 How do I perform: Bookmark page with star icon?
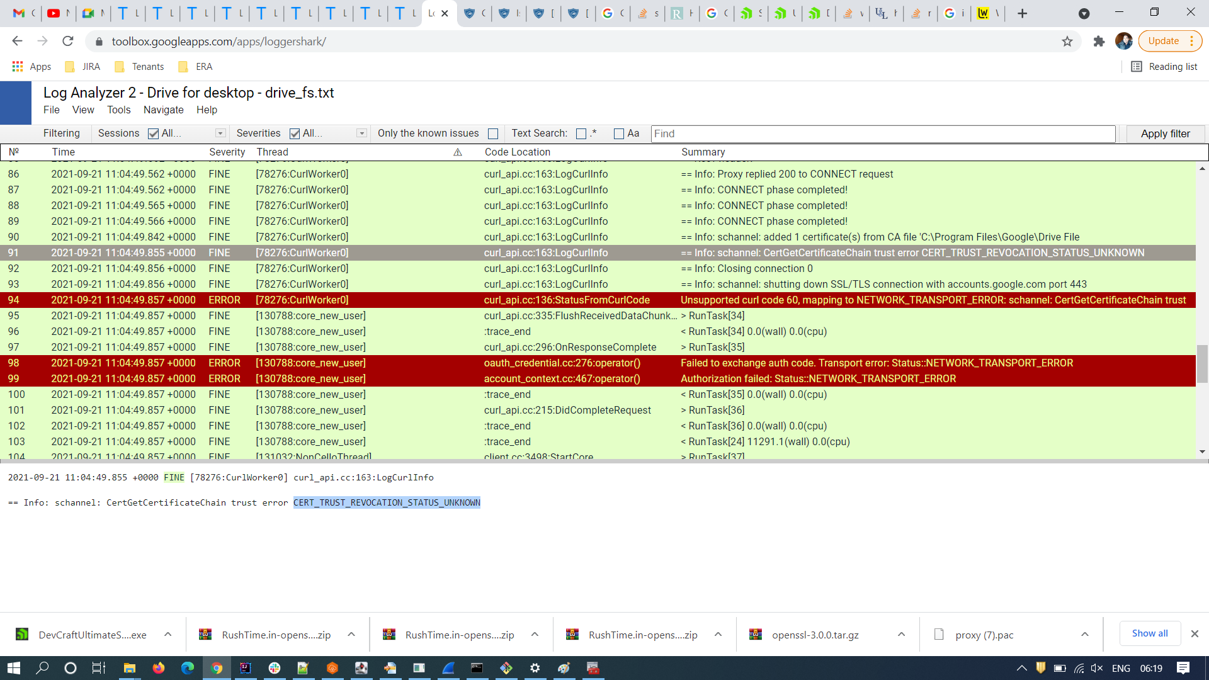tap(1067, 42)
